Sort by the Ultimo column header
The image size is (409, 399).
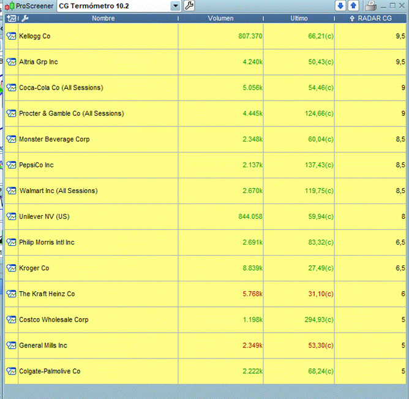pos(299,18)
